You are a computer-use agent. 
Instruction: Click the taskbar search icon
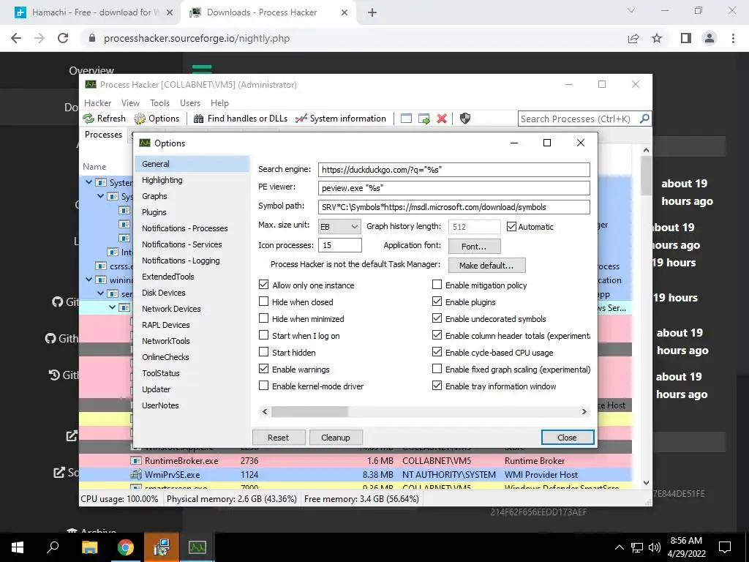coord(53,547)
